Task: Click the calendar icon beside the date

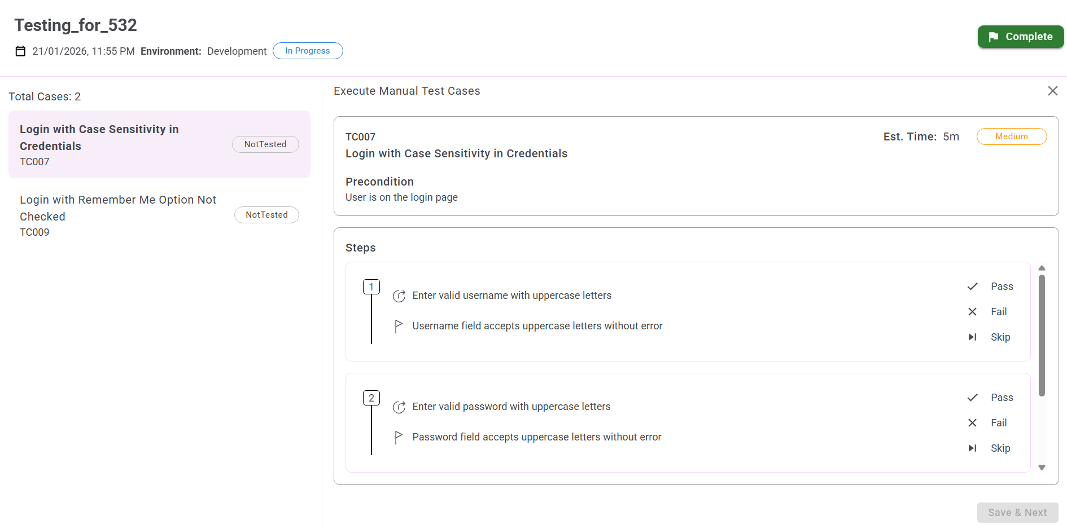Action: click(20, 51)
